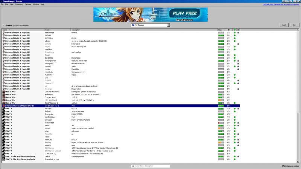The image size is (301, 169).
Task: Select description "SWAT 4 Cooperativo Español"
Action: (82, 128)
